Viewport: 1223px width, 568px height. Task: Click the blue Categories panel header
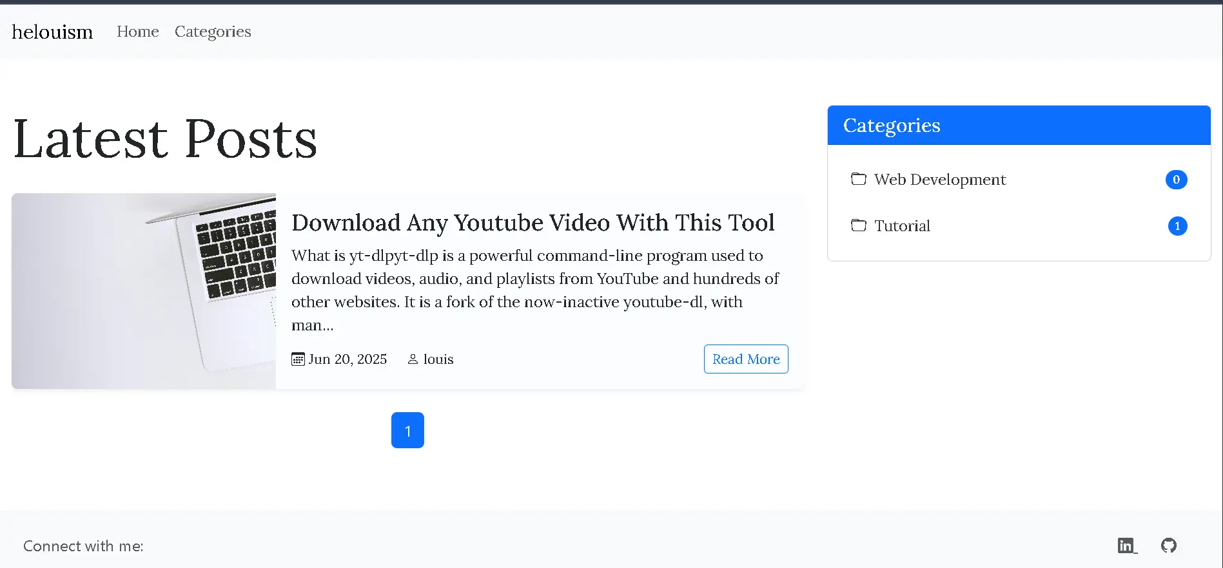click(x=1019, y=126)
